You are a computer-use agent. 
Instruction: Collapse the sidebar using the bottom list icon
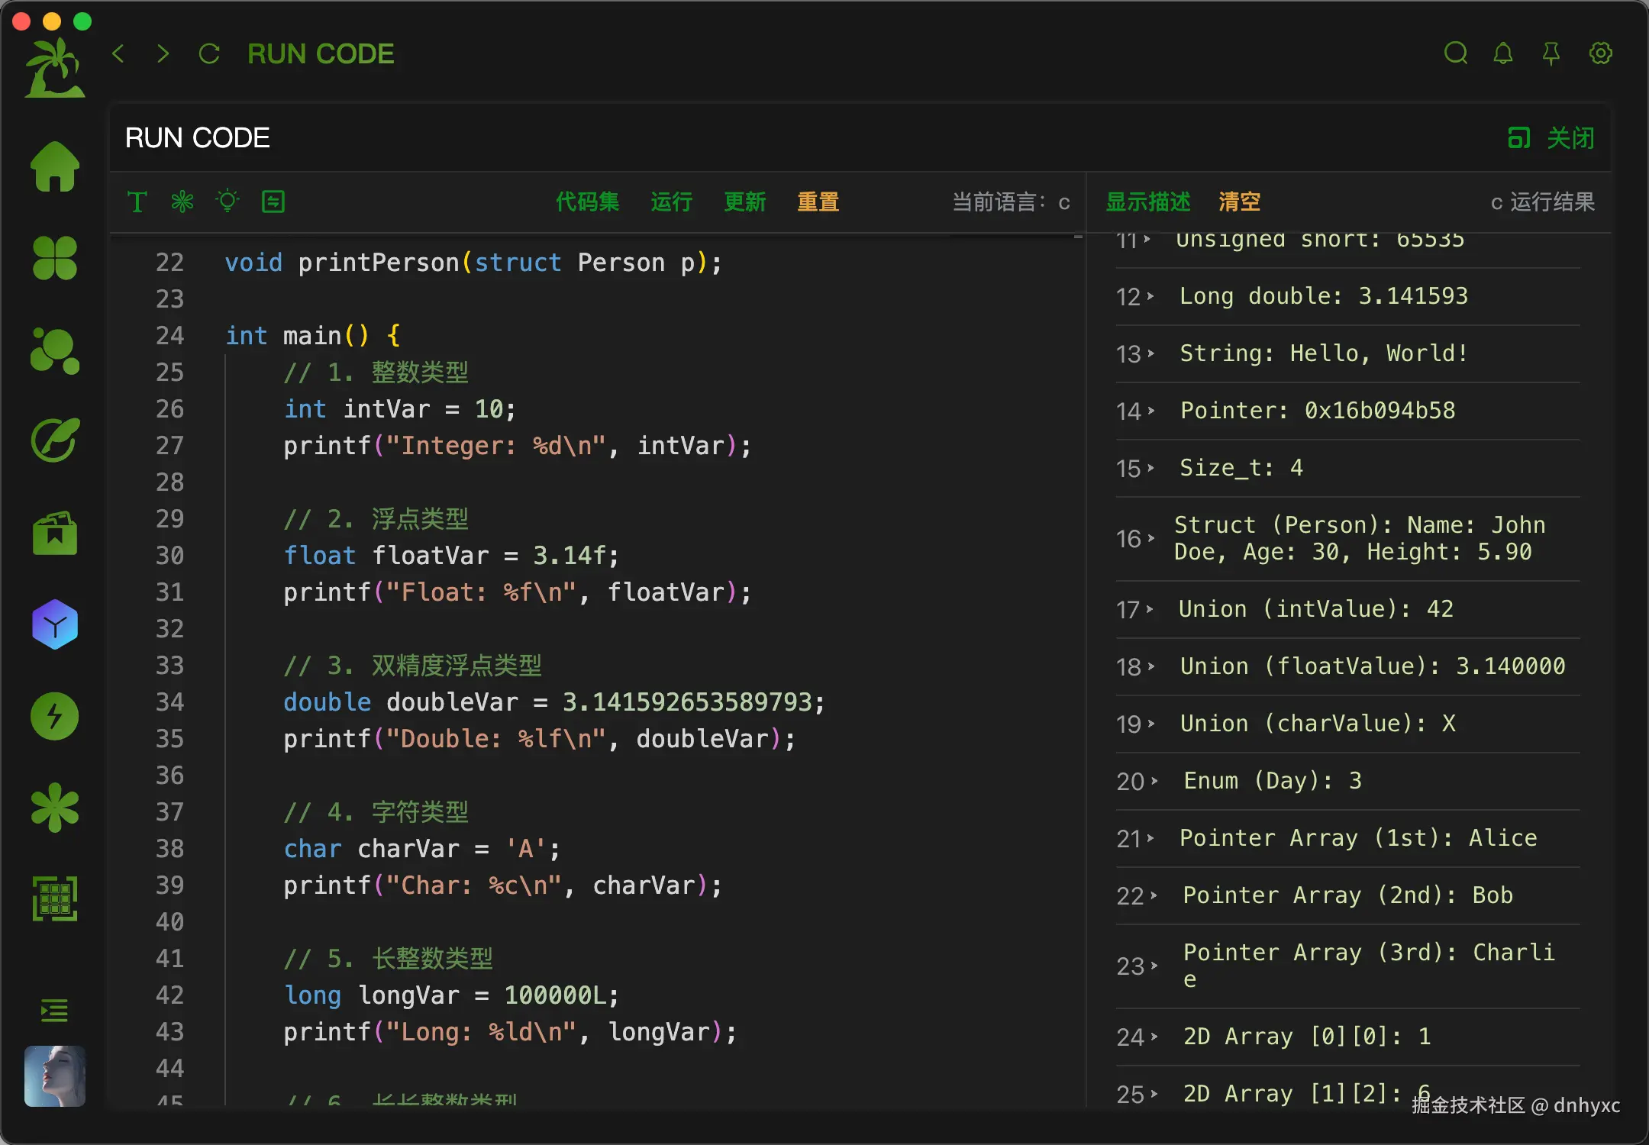pyautogui.click(x=54, y=1010)
